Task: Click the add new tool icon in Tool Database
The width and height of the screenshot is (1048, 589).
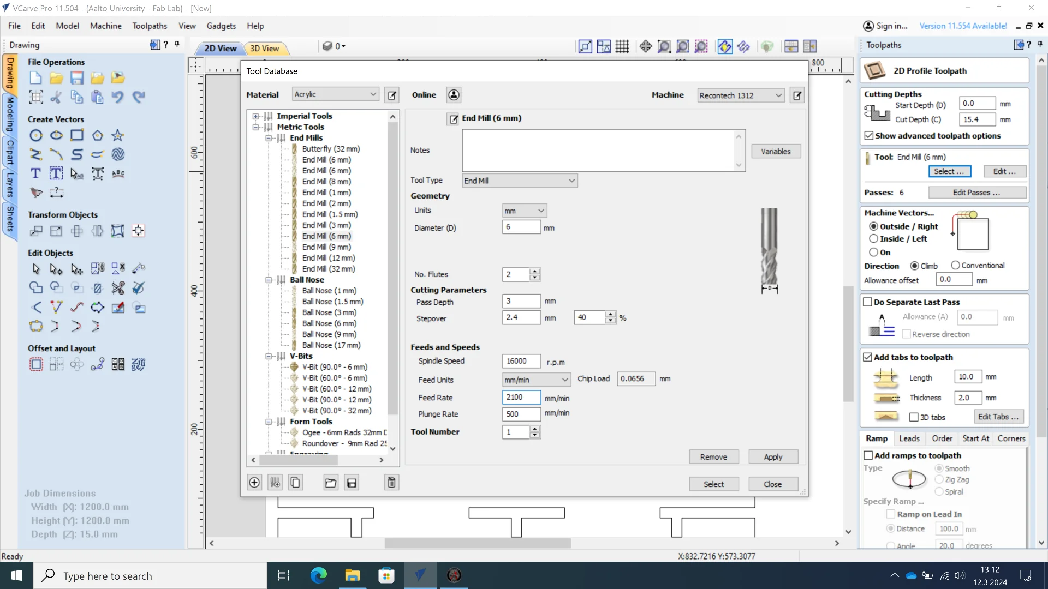Action: (254, 483)
